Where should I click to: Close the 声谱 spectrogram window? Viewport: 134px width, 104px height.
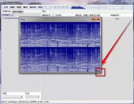pyautogui.click(x=96, y=19)
